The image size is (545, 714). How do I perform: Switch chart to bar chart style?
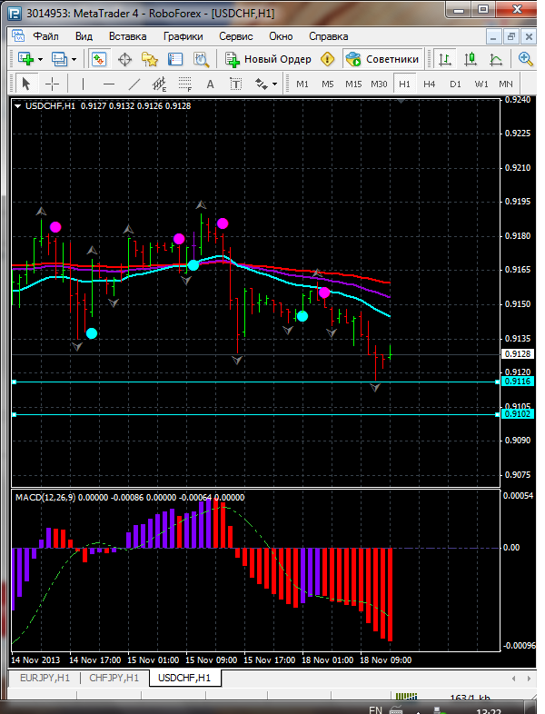(x=444, y=59)
